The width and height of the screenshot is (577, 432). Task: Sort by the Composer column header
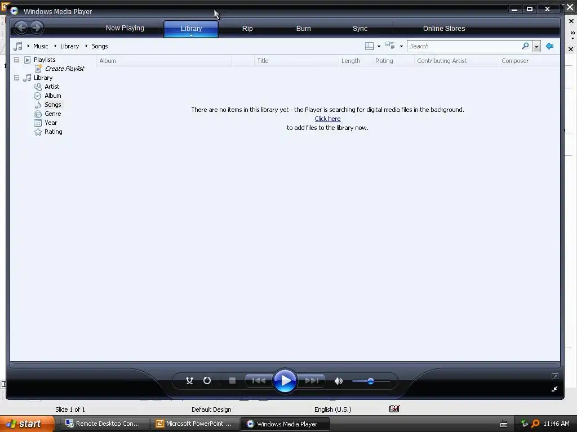click(529, 61)
